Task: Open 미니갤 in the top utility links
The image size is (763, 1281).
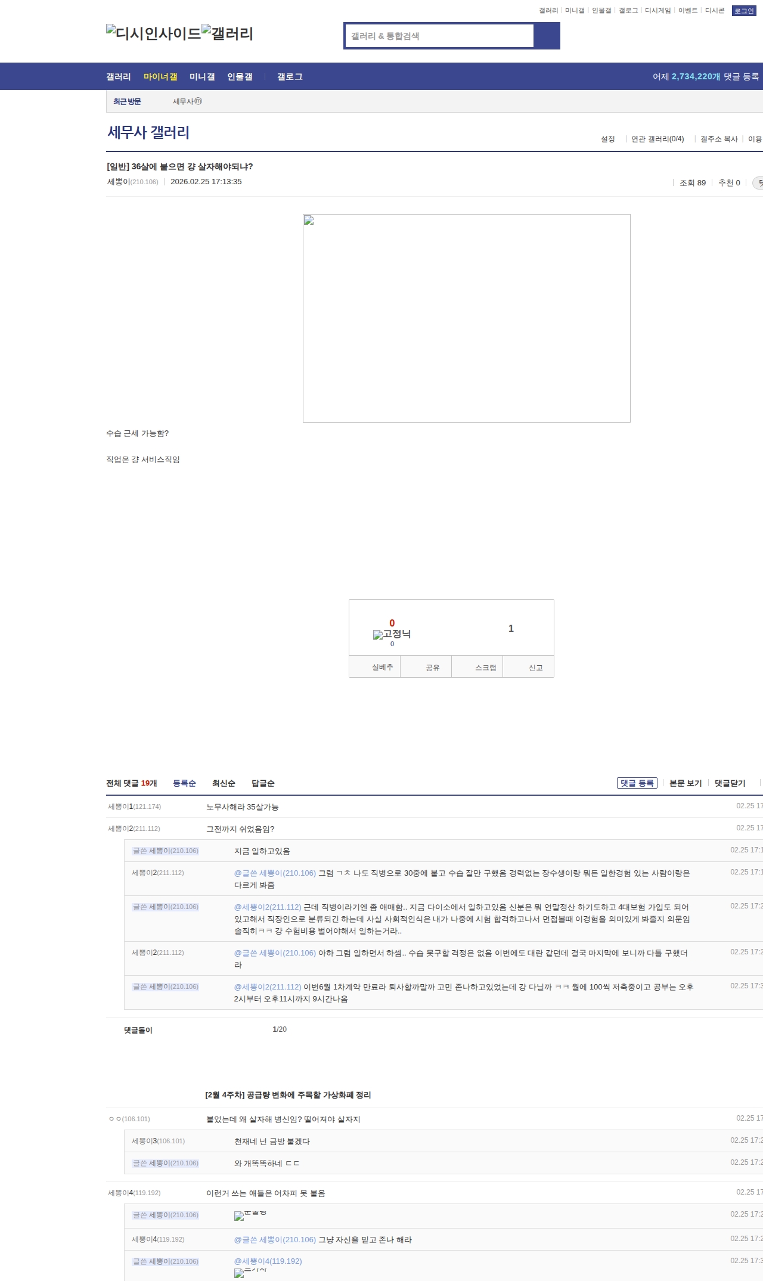Action: 575,11
